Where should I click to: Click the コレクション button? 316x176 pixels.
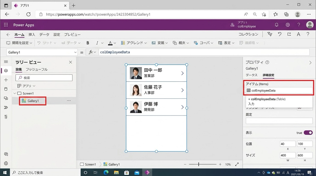(x=248, y=34)
